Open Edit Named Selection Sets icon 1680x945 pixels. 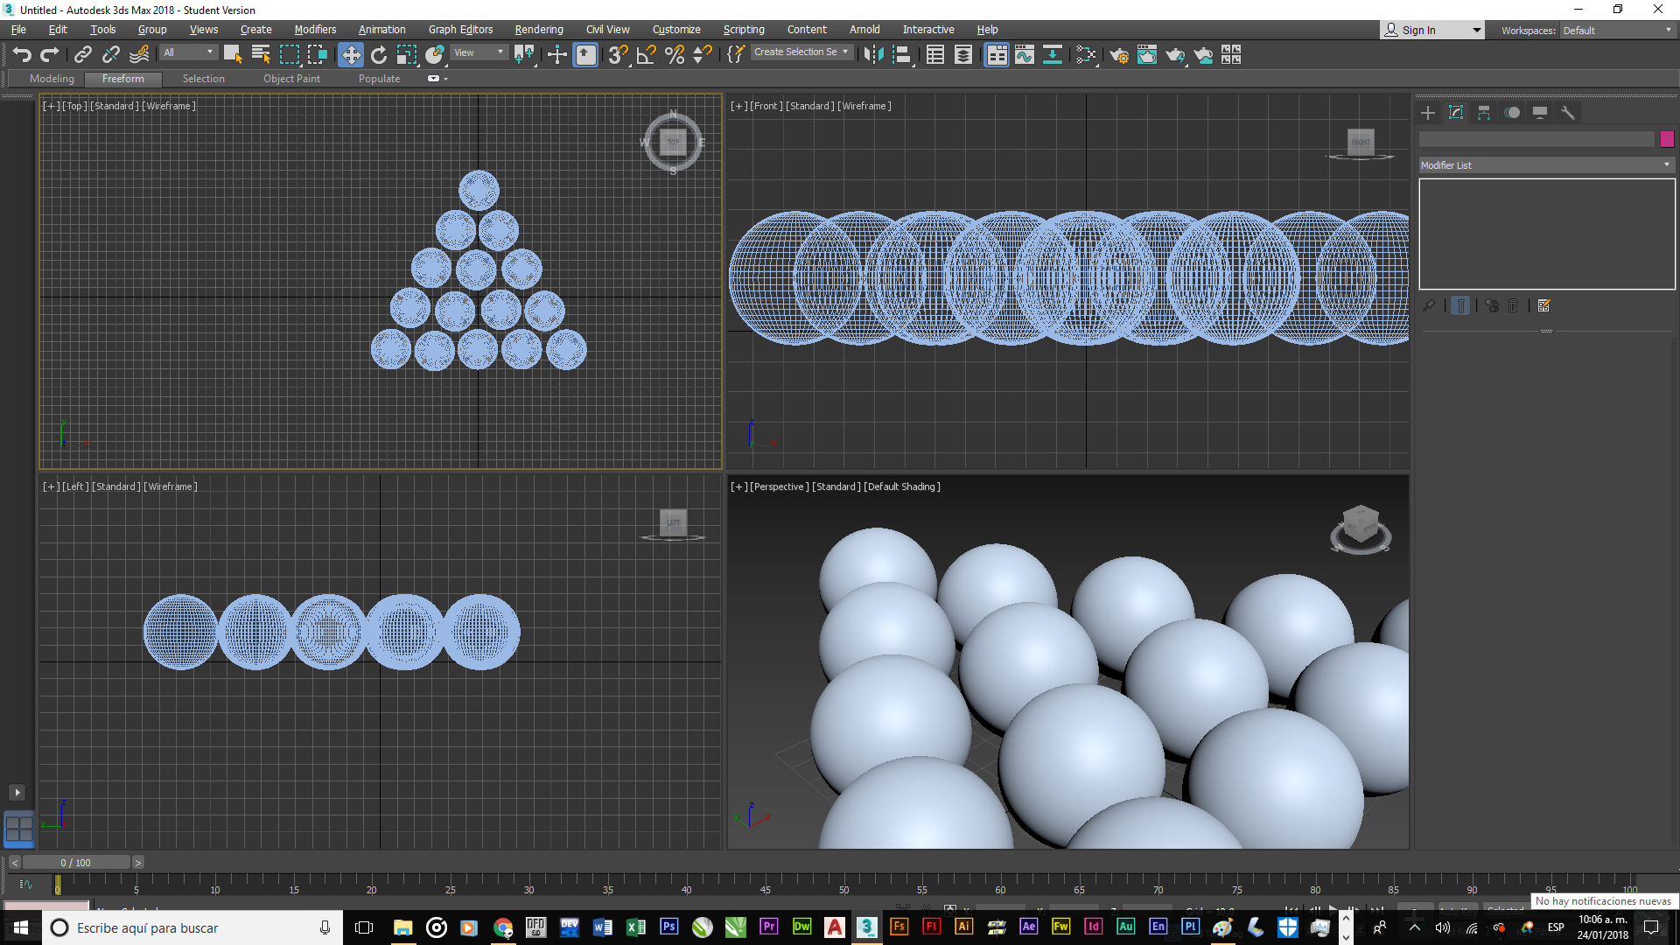(735, 54)
